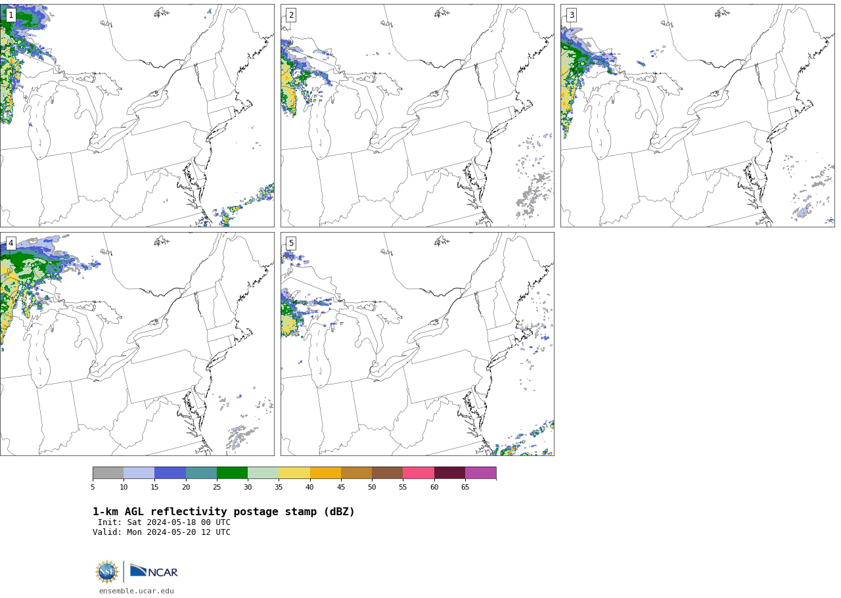Viewport: 841px width, 598px height.
Task: Click the Valid: Mon 2024-05-20 12 UTC text
Action: [162, 532]
